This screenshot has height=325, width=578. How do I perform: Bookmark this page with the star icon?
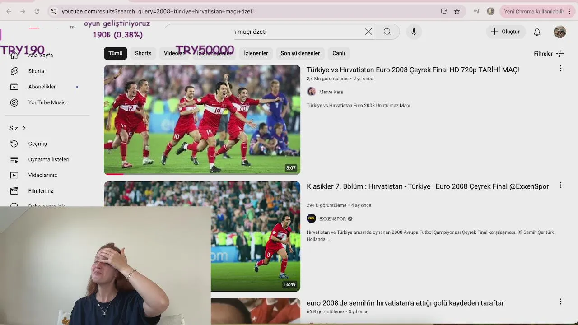pyautogui.click(x=457, y=11)
